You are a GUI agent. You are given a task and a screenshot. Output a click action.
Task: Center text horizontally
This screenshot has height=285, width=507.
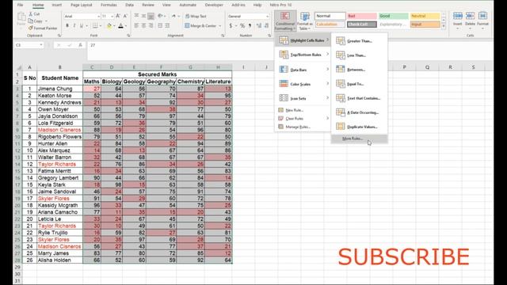143,25
